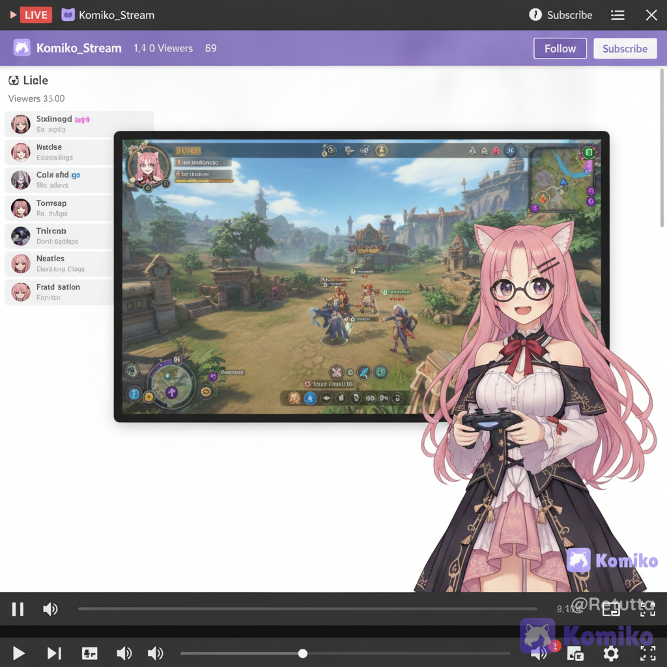
Task: Enter fullscreen using the icon right of the gear
Action: coord(648,653)
